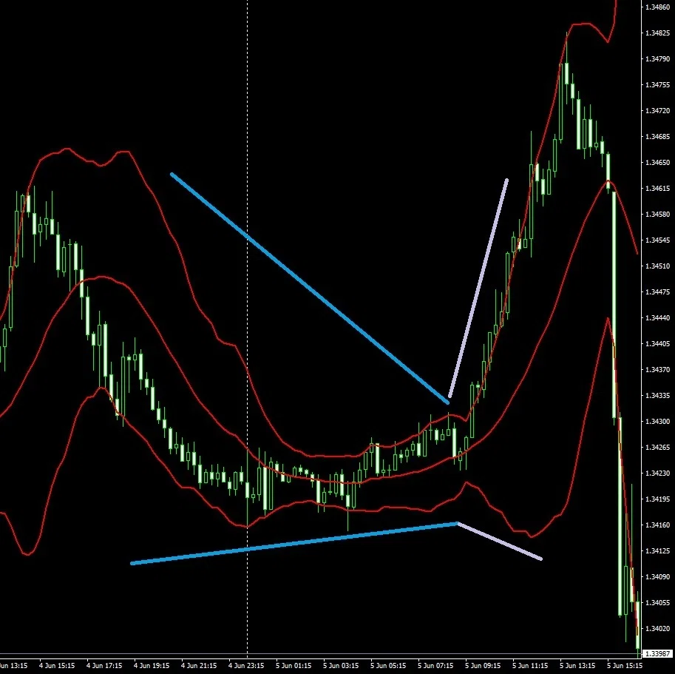Click the 5 Jun 11:15 time label
675x674 pixels.
tap(530, 665)
